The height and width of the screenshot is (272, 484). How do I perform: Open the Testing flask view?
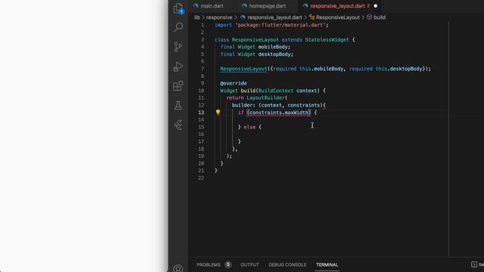pos(178,106)
